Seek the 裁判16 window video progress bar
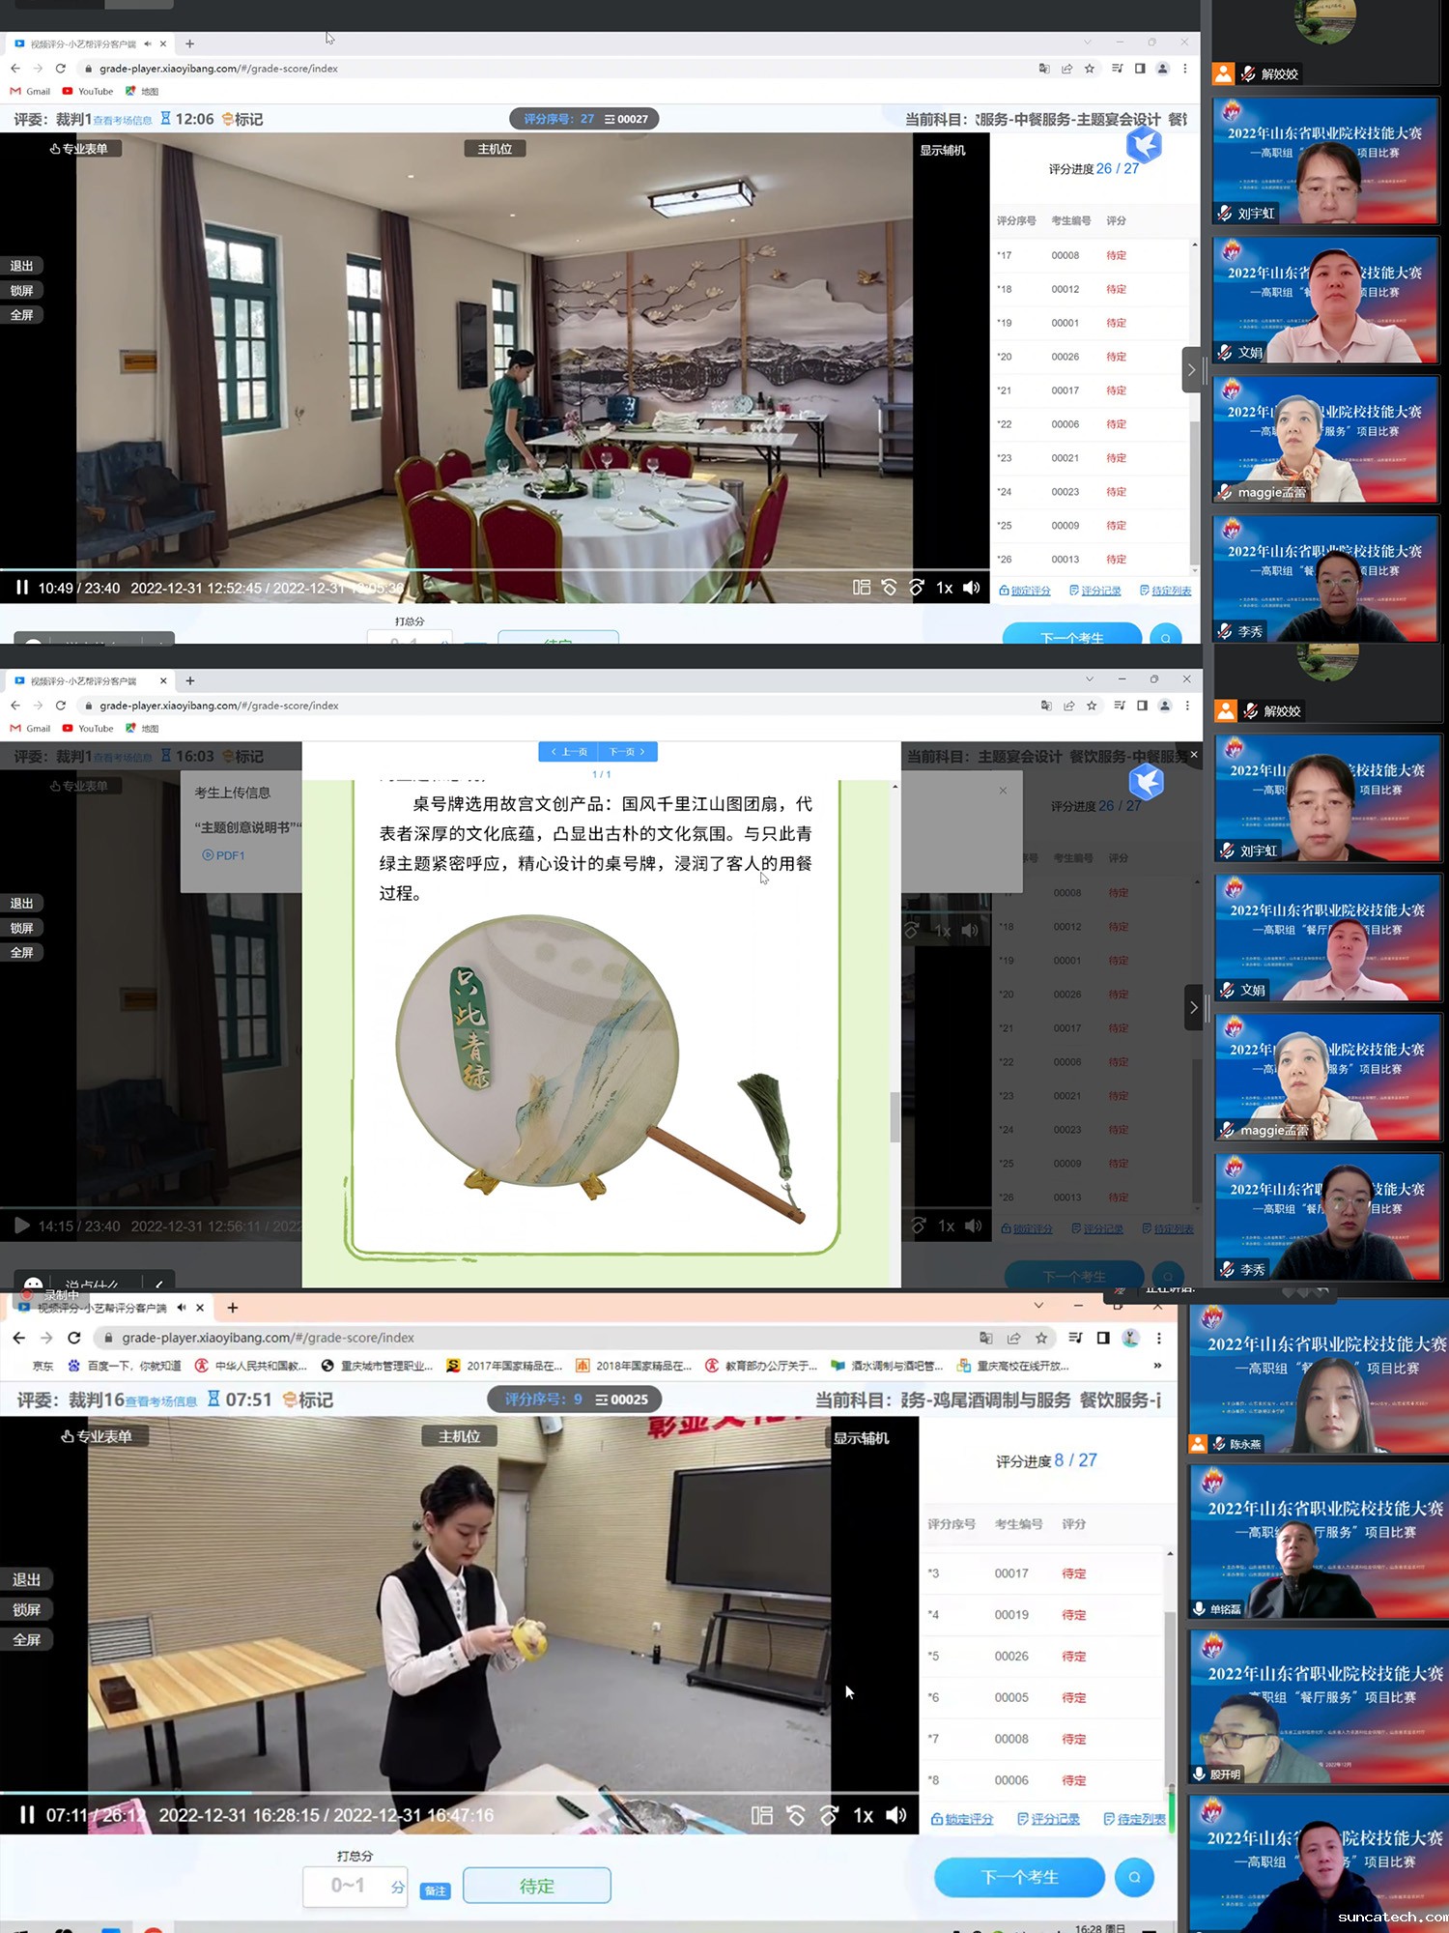This screenshot has width=1449, height=1933. pos(460,1794)
